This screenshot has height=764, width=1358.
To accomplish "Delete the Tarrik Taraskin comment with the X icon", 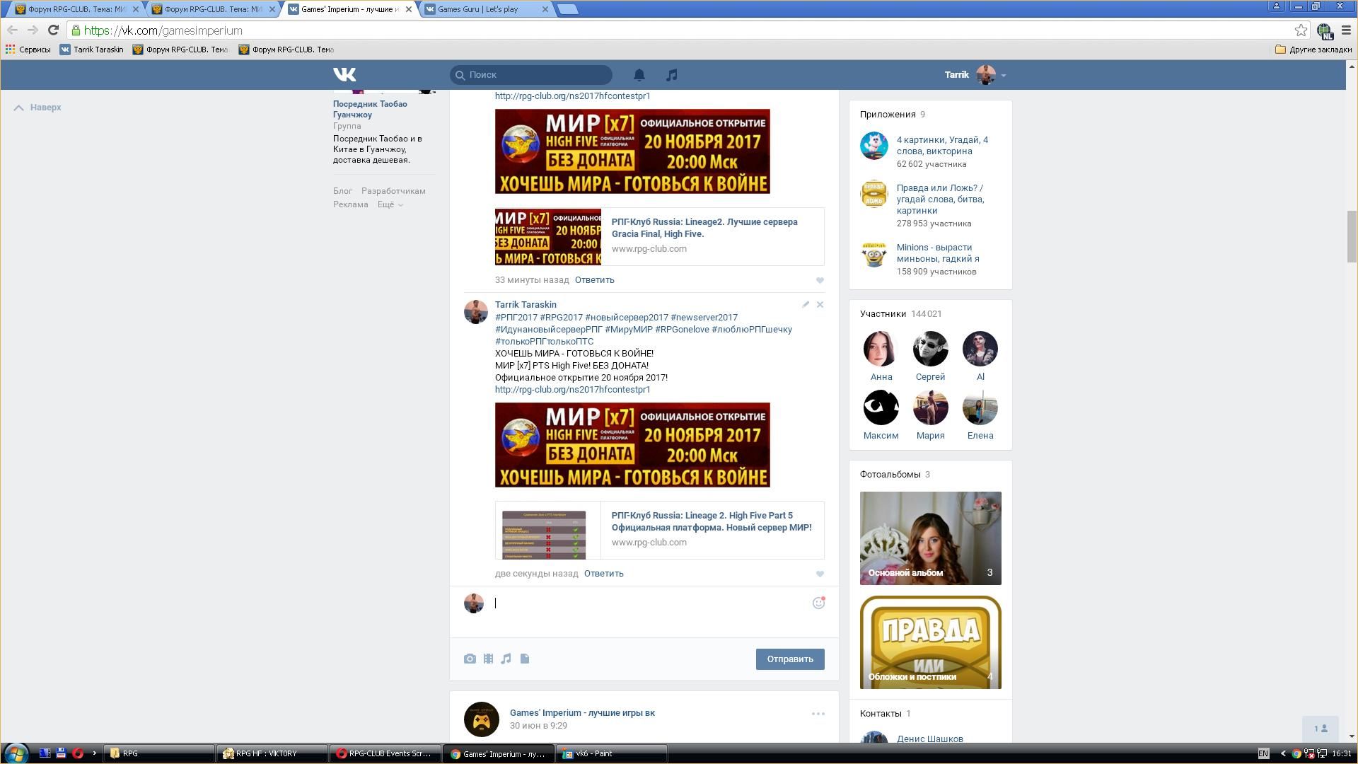I will [x=820, y=304].
